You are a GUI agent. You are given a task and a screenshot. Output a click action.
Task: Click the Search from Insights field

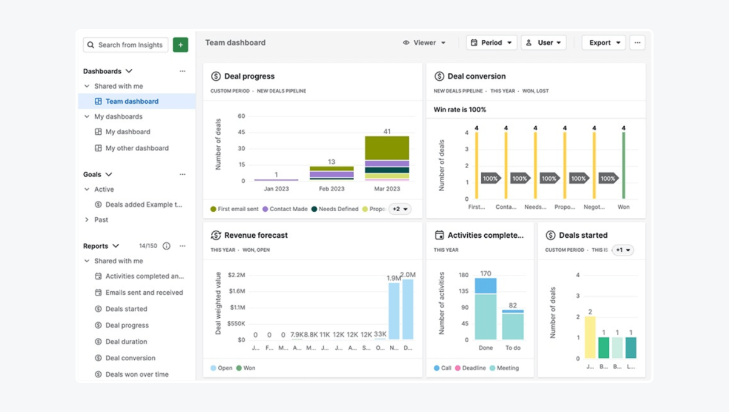[130, 45]
